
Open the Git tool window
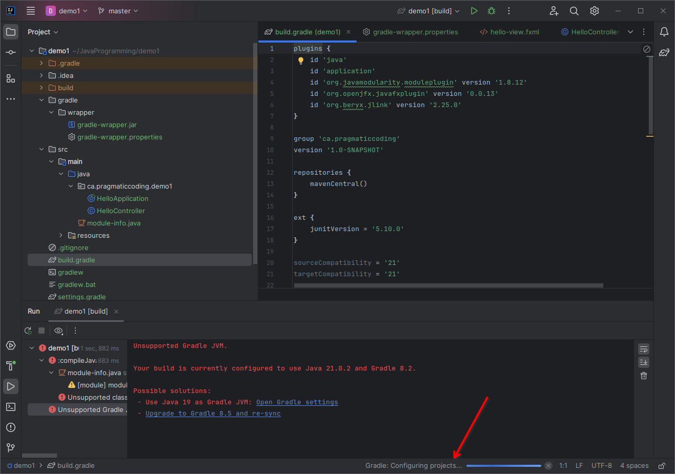[11, 448]
